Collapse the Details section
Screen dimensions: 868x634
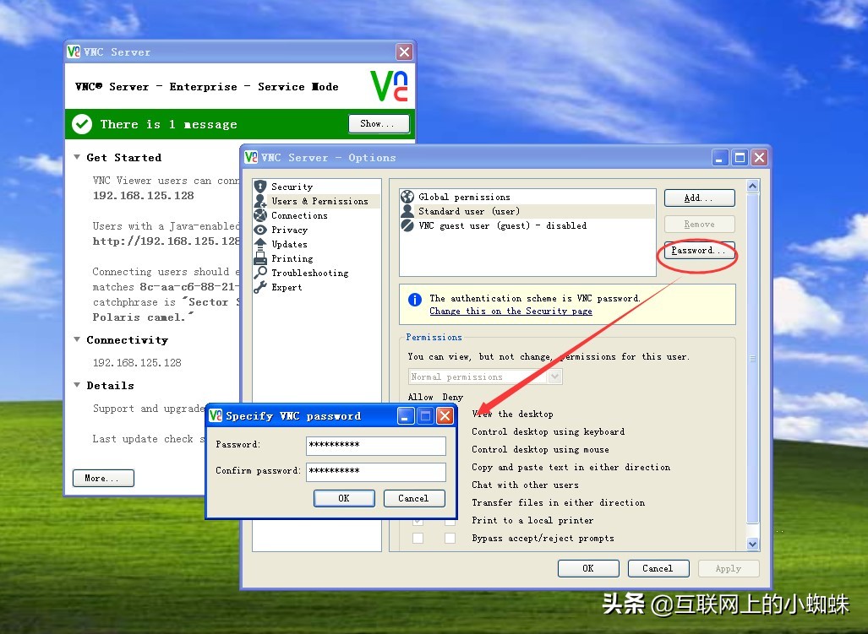point(77,385)
